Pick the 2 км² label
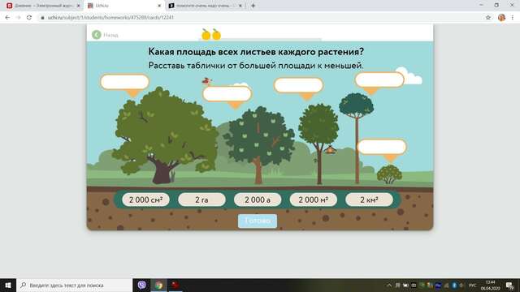Image resolution: width=520 pixels, height=292 pixels. [369, 200]
